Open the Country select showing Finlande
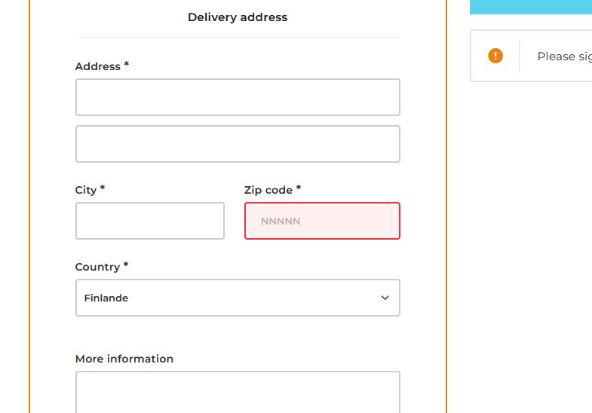 (x=226, y=298)
